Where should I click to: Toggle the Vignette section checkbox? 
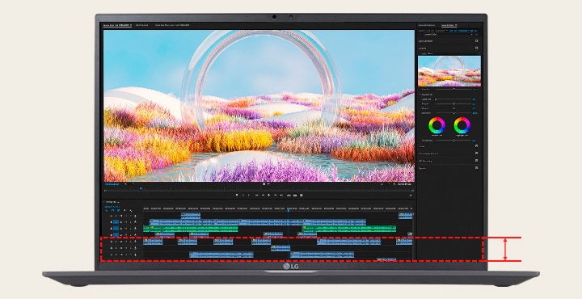[476, 167]
